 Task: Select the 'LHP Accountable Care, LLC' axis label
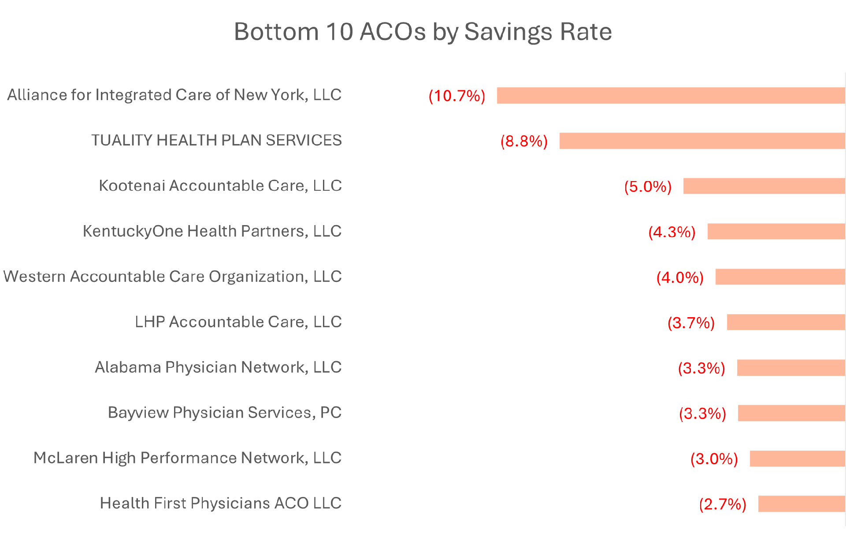click(238, 322)
